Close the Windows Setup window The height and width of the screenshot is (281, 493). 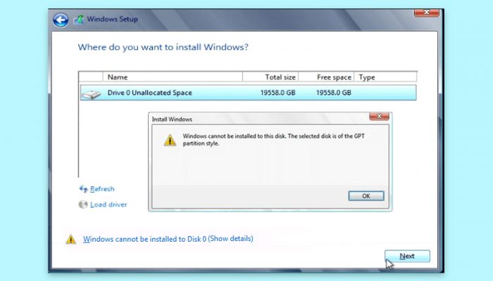(426, 13)
